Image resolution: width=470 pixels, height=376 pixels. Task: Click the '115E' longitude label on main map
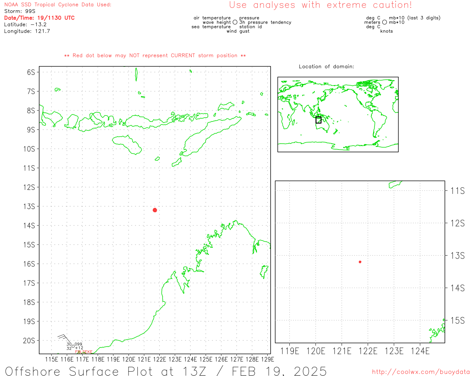52,359
